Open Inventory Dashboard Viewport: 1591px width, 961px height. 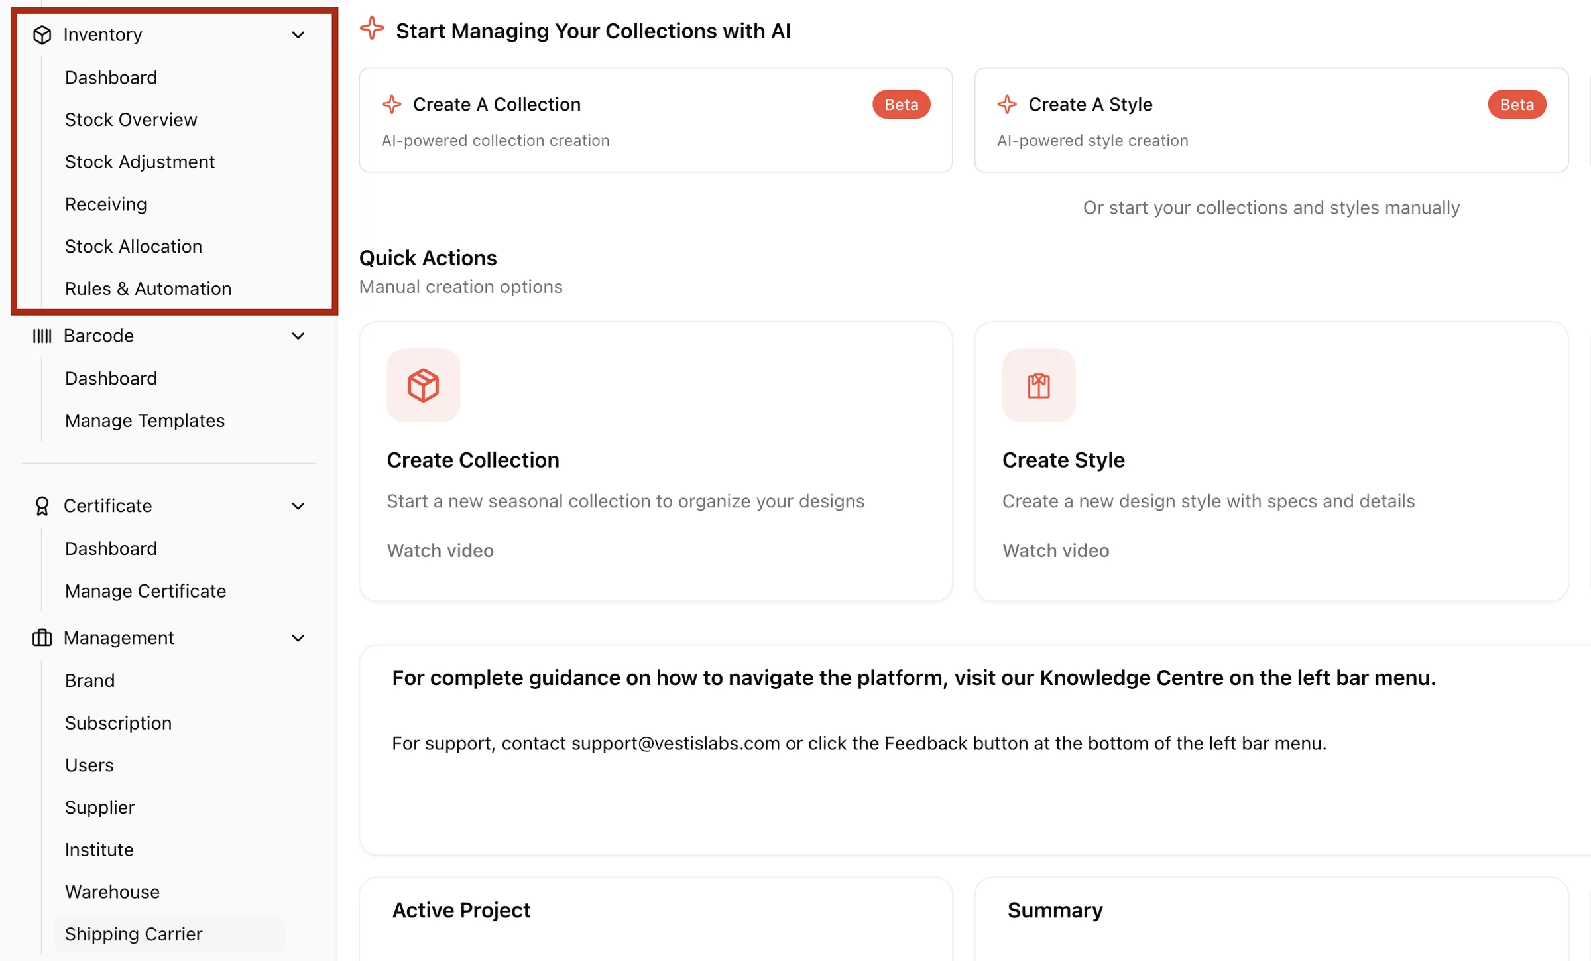point(111,78)
